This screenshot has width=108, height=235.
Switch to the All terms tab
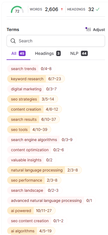pyautogui.click(x=18, y=53)
